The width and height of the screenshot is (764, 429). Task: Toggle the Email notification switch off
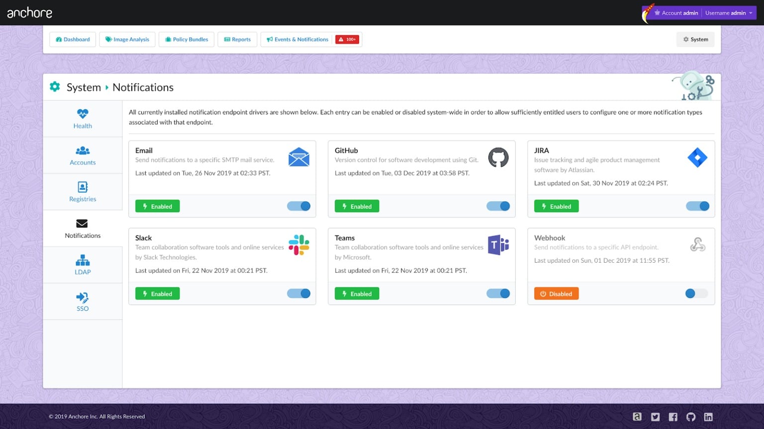pyautogui.click(x=299, y=206)
